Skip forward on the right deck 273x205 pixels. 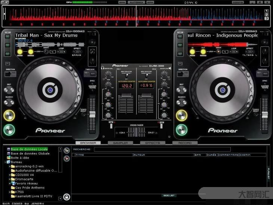point(184,90)
